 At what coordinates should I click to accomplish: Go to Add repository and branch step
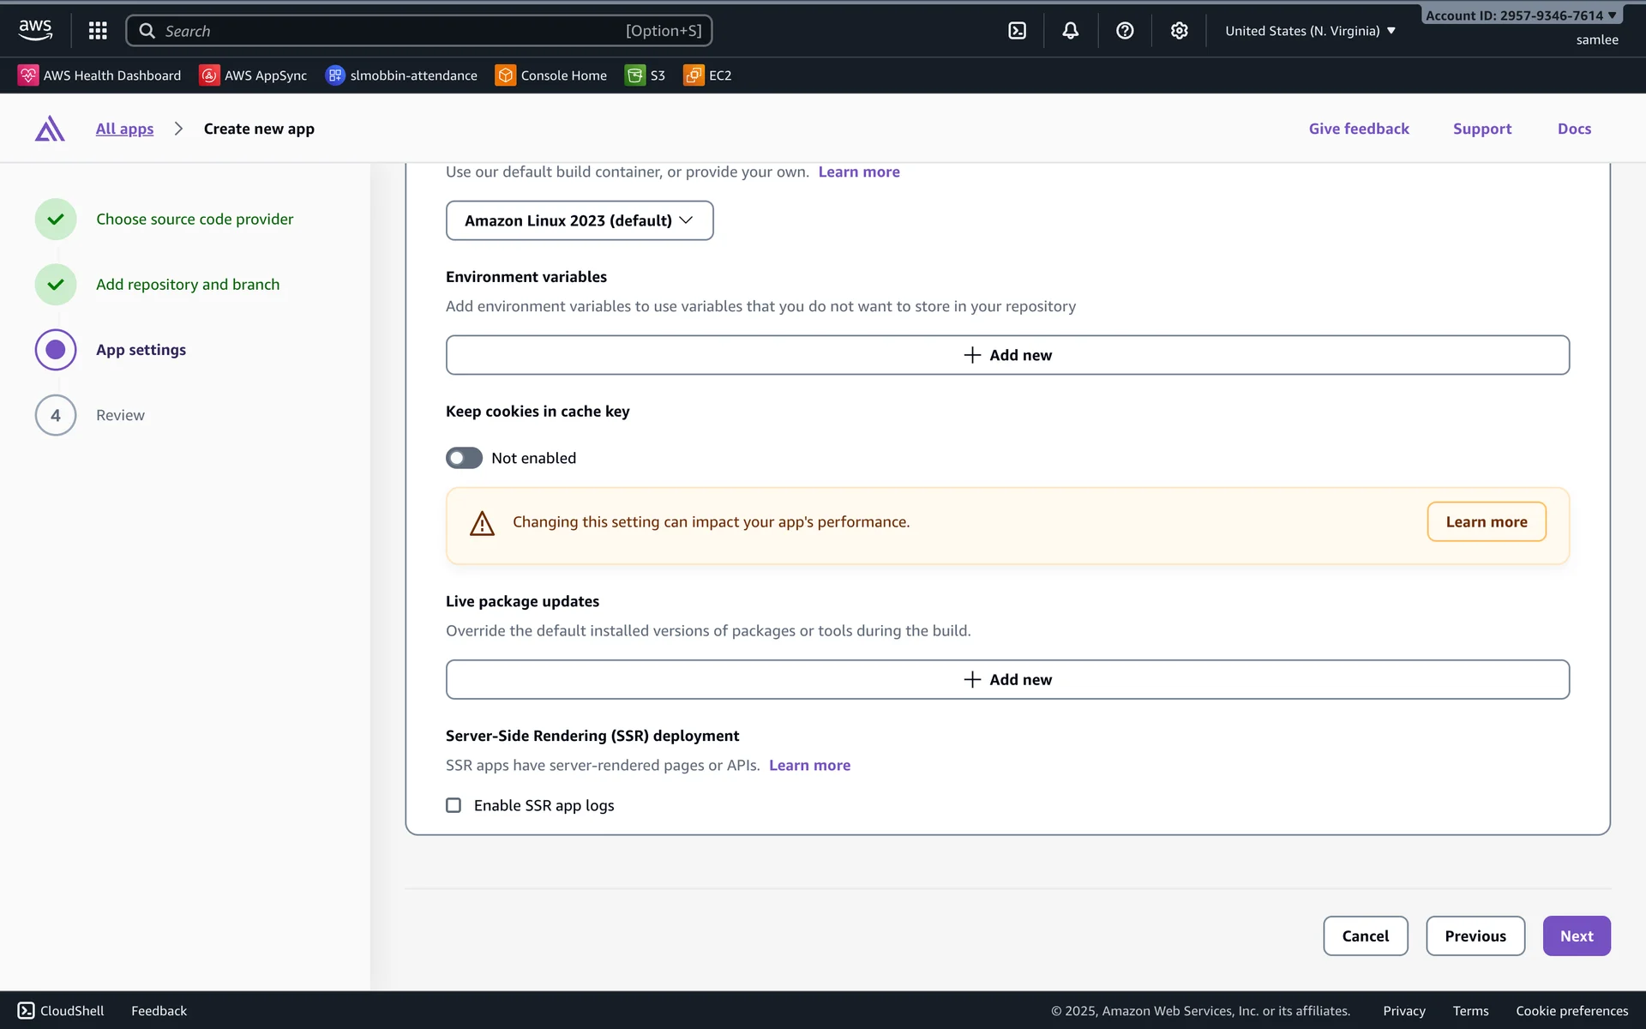(188, 285)
